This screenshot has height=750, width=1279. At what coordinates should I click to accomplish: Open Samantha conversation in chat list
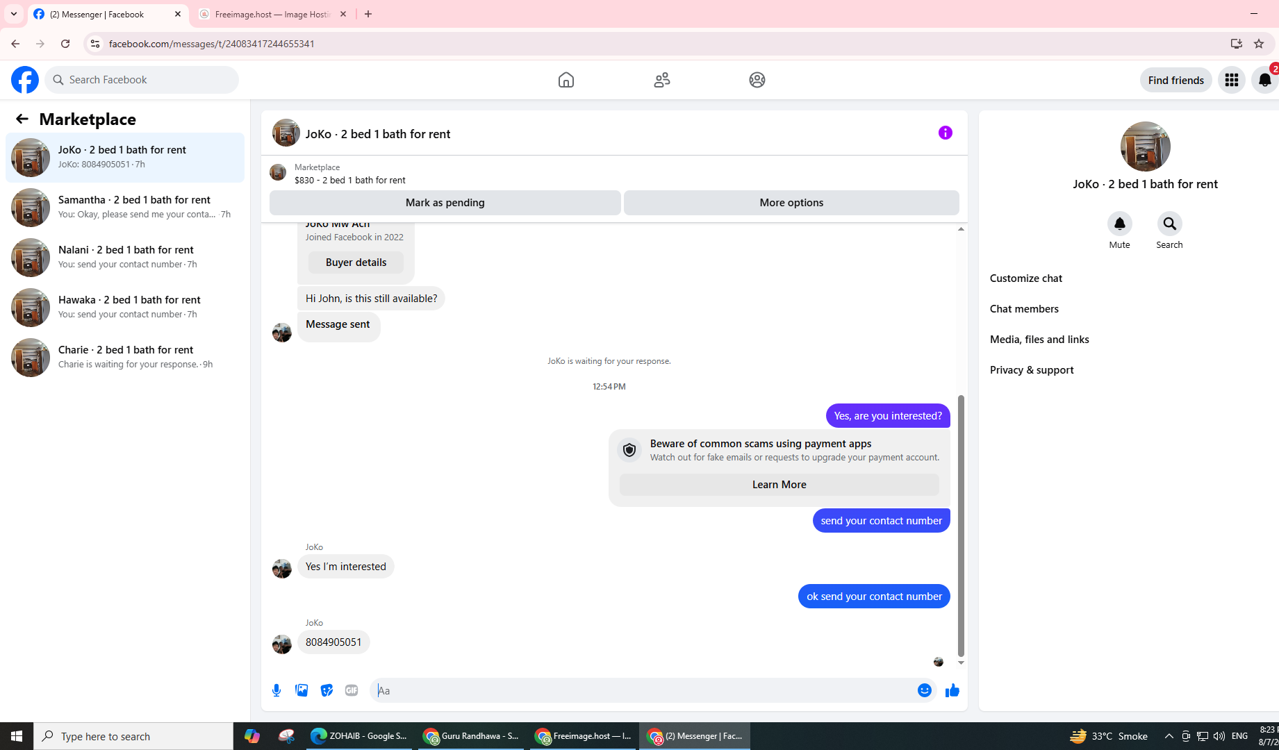pos(125,208)
